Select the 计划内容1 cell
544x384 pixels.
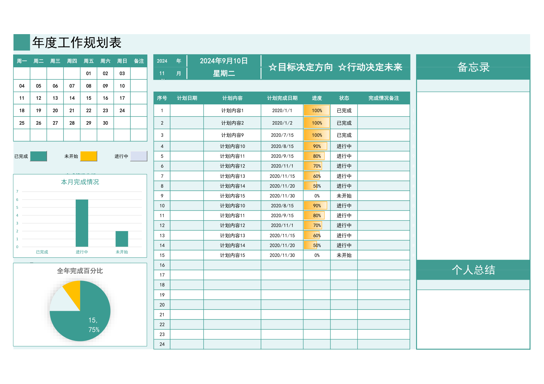(232, 111)
